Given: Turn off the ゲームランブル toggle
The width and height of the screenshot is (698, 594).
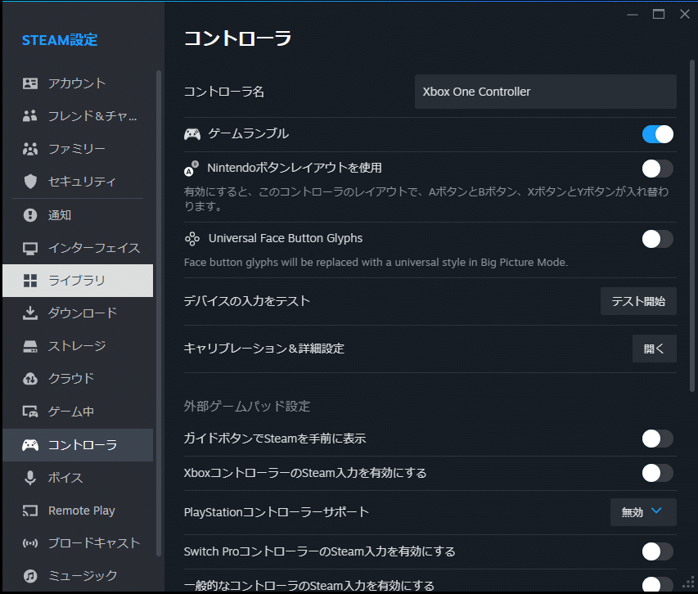Looking at the screenshot, I should coord(657,134).
